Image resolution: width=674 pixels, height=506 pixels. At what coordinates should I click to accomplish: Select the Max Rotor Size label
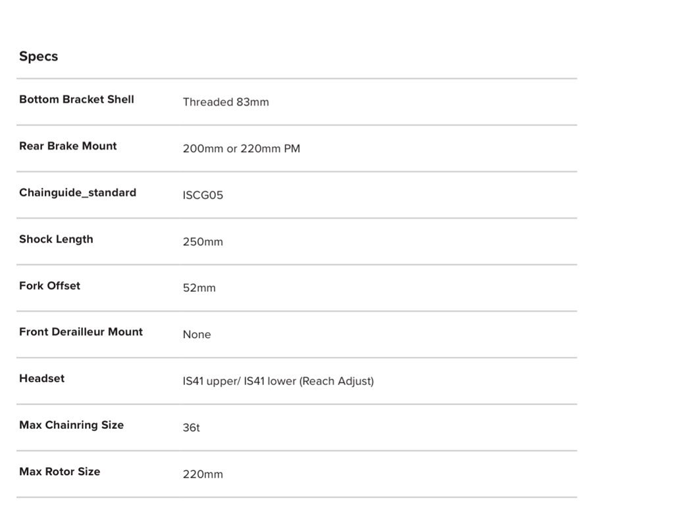[x=59, y=472]
